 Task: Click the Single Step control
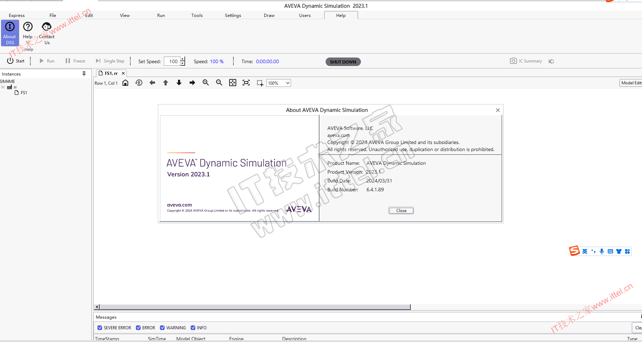point(110,61)
